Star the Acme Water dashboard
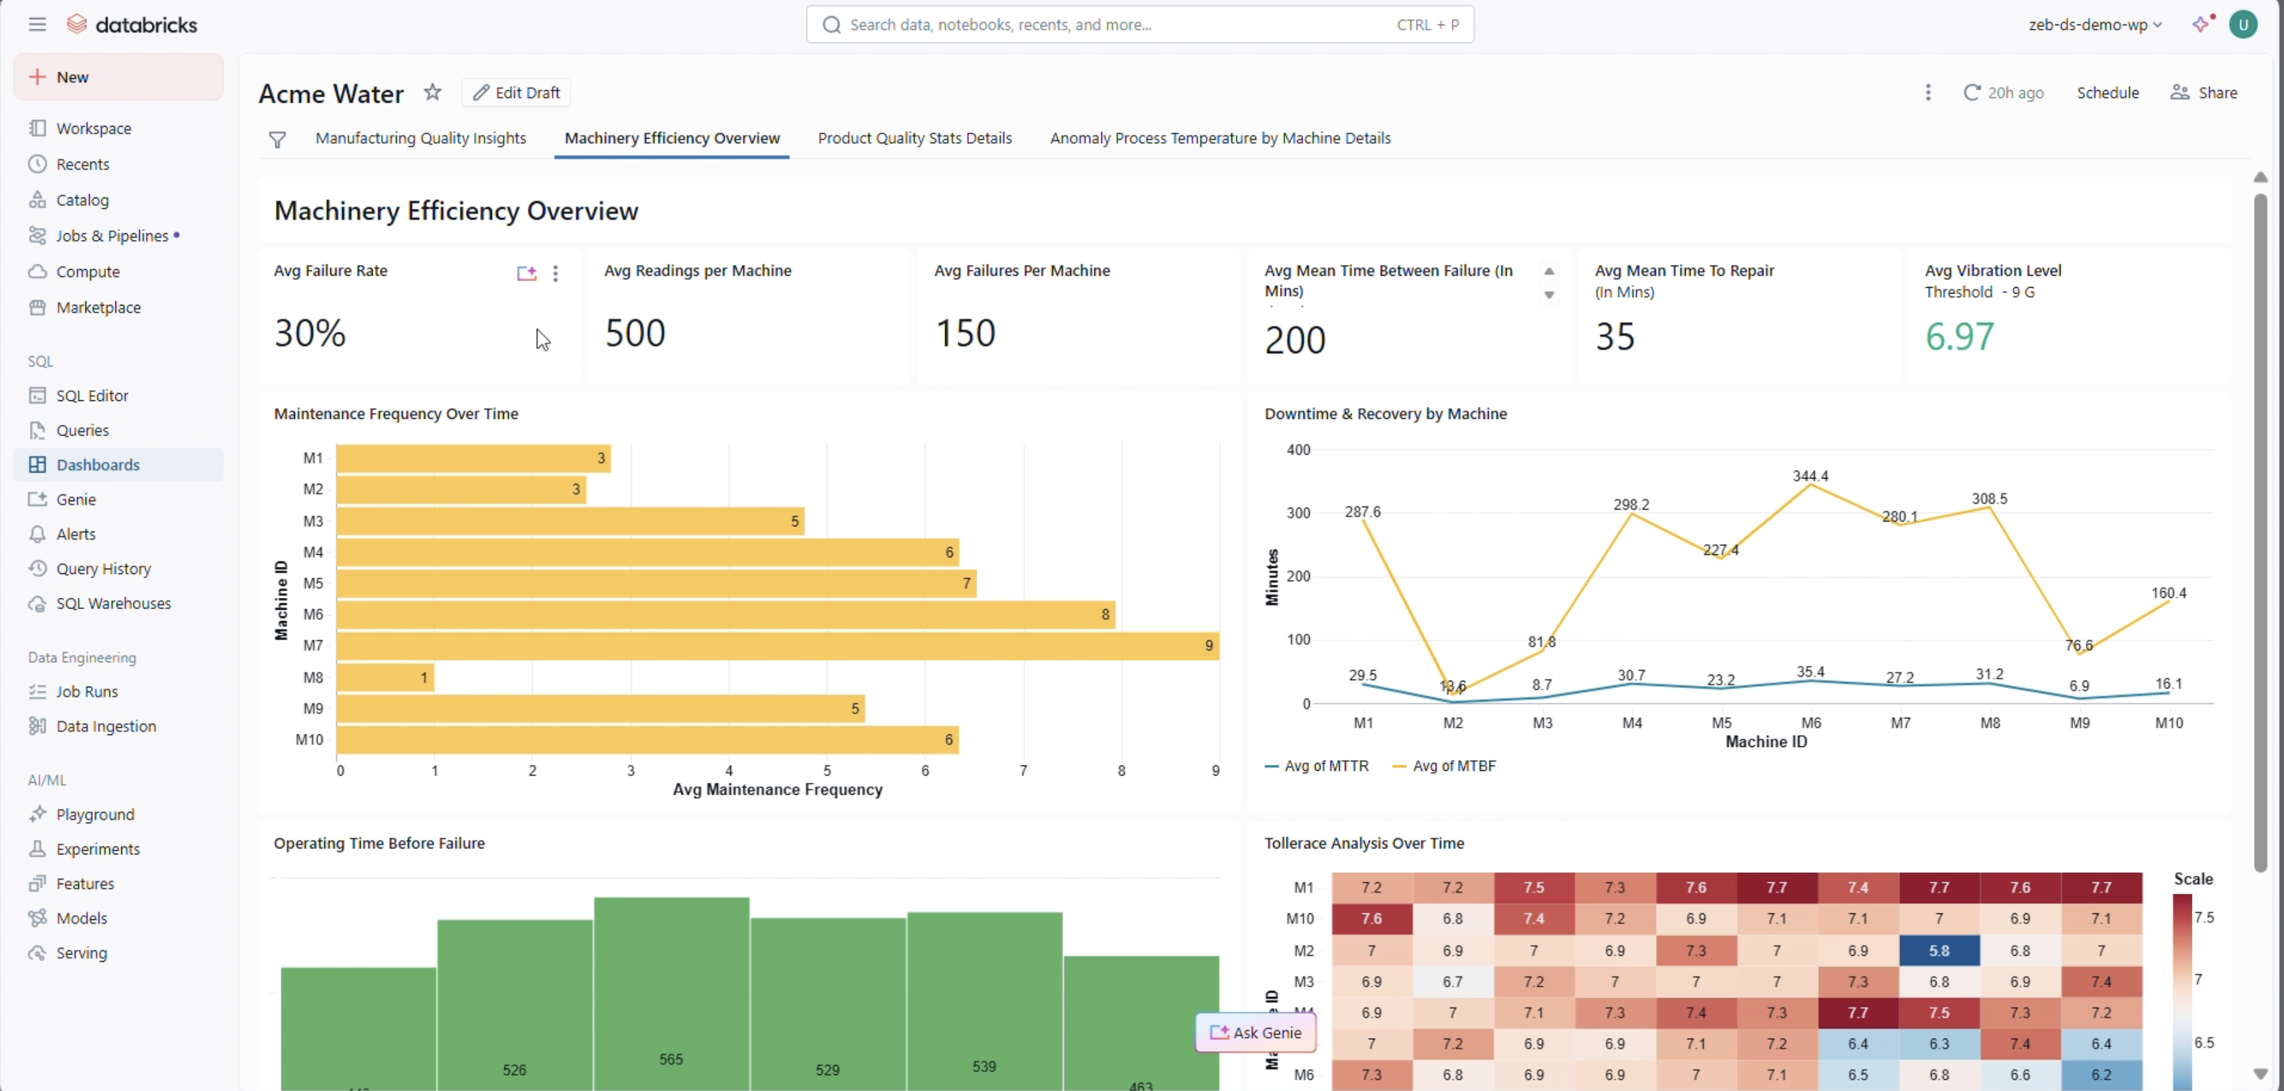 pos(432,92)
